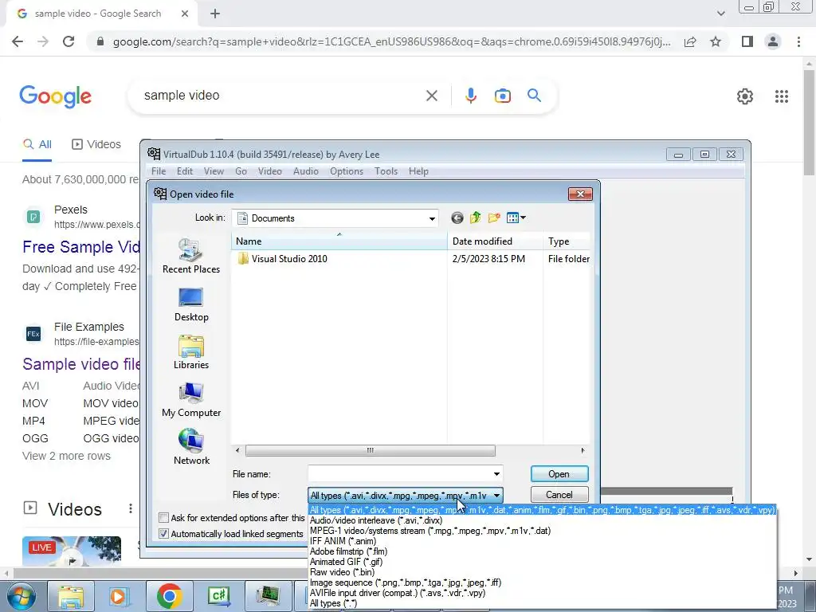Collapse the Files of type combo box

coord(496,496)
